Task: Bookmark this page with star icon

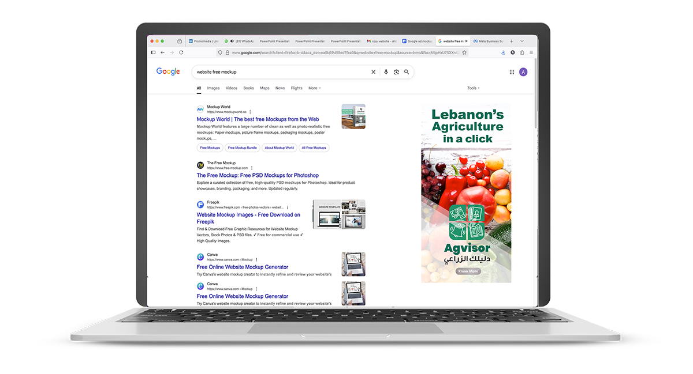Action: pos(464,52)
